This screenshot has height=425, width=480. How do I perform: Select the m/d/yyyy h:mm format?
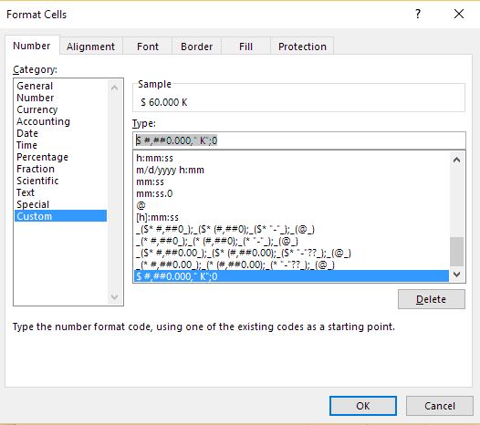click(171, 170)
